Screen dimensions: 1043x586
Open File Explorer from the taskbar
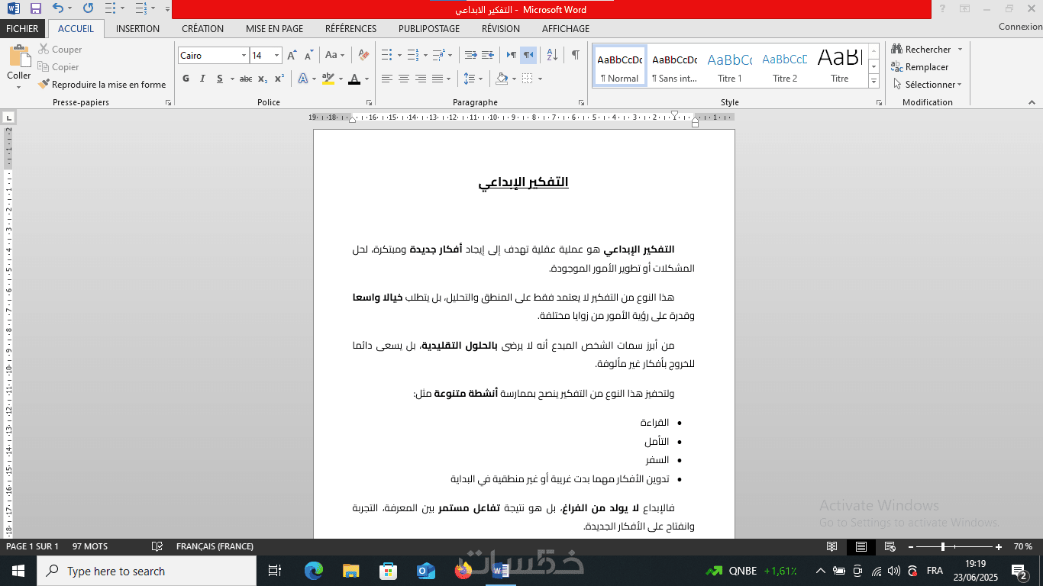click(350, 571)
